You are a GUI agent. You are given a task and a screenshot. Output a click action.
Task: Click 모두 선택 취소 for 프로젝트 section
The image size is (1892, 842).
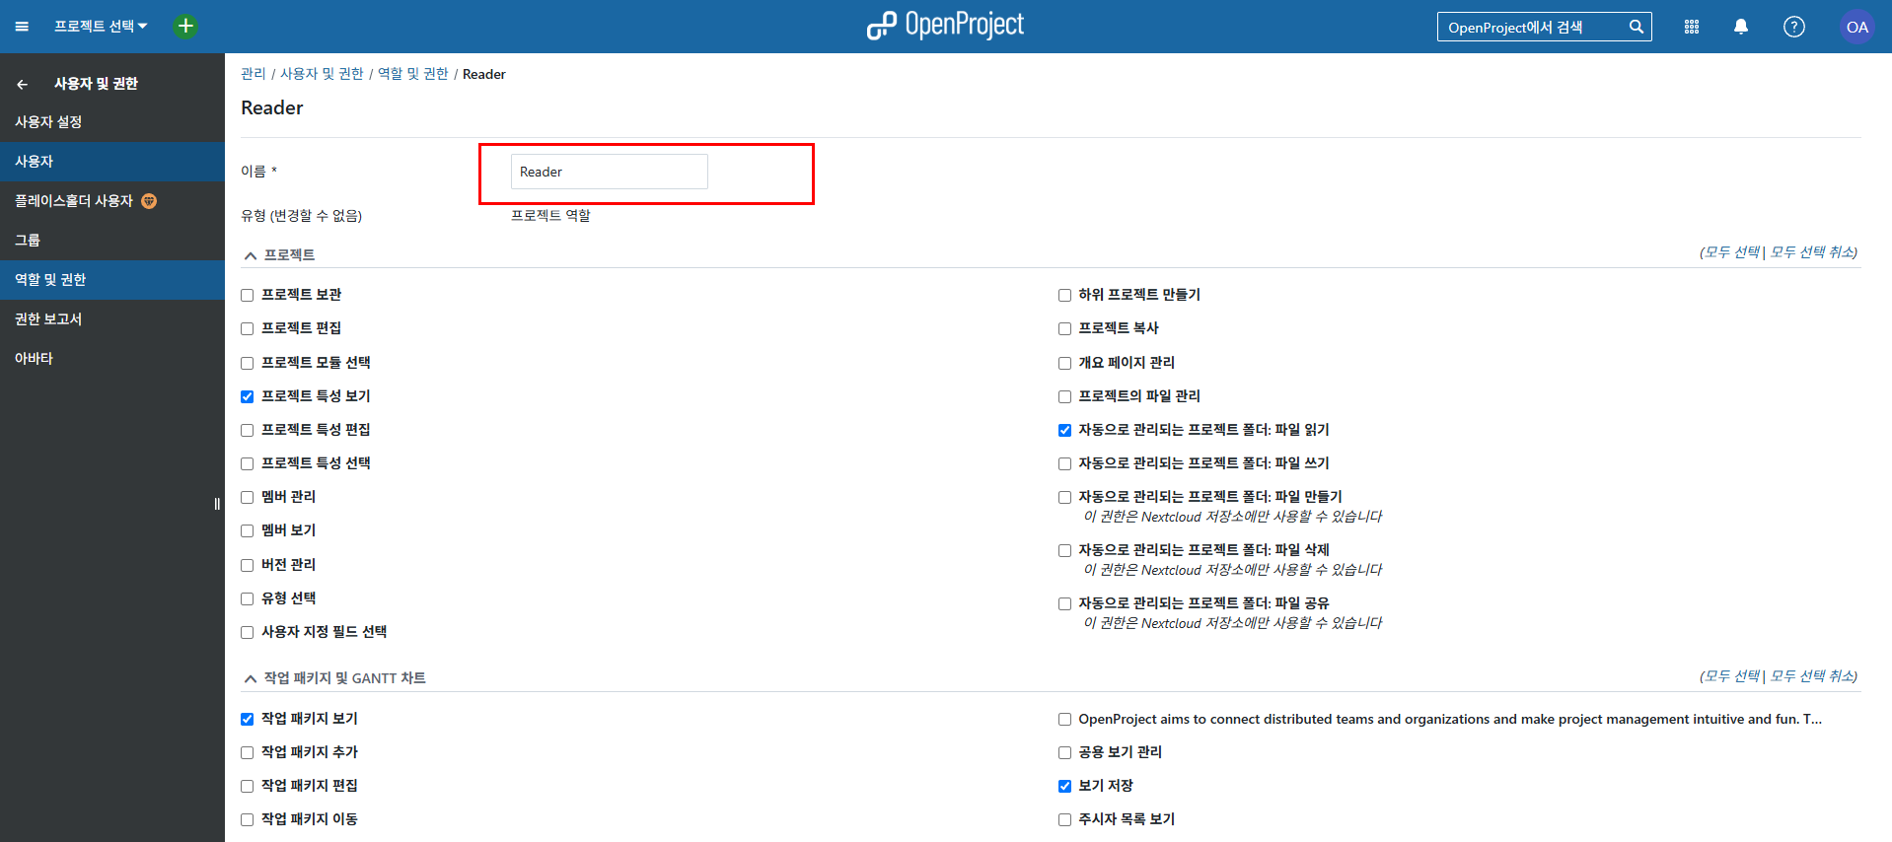tap(1813, 252)
